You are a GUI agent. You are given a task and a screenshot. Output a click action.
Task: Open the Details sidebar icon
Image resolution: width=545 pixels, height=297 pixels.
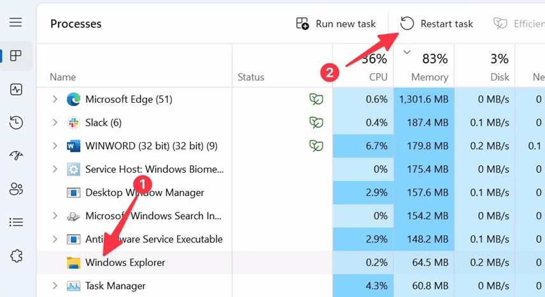[16, 222]
